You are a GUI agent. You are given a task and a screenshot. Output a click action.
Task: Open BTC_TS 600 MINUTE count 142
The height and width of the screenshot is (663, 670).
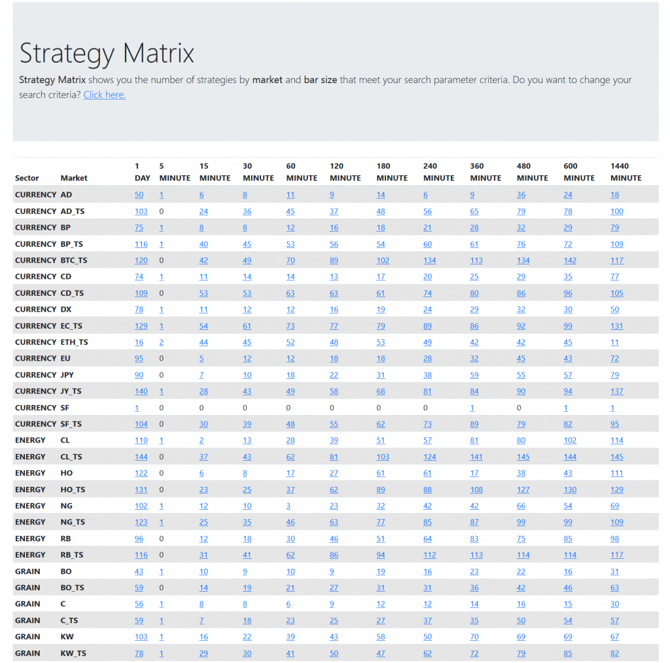(x=569, y=260)
